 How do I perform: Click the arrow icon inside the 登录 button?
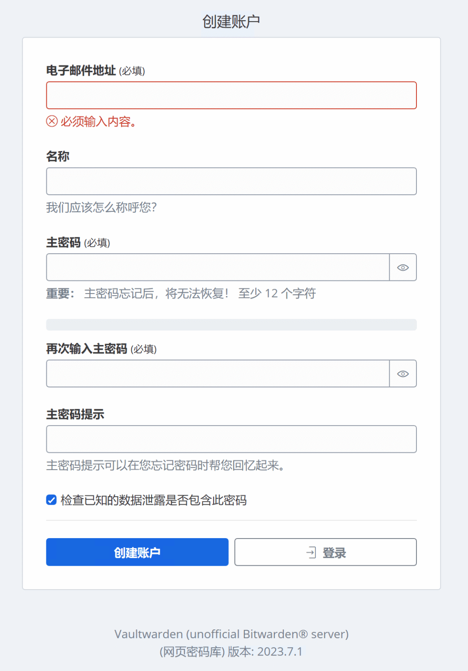point(311,552)
